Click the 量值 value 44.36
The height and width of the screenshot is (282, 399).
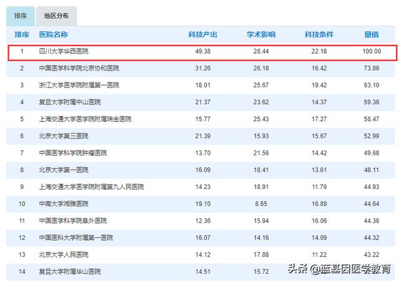[372, 221]
